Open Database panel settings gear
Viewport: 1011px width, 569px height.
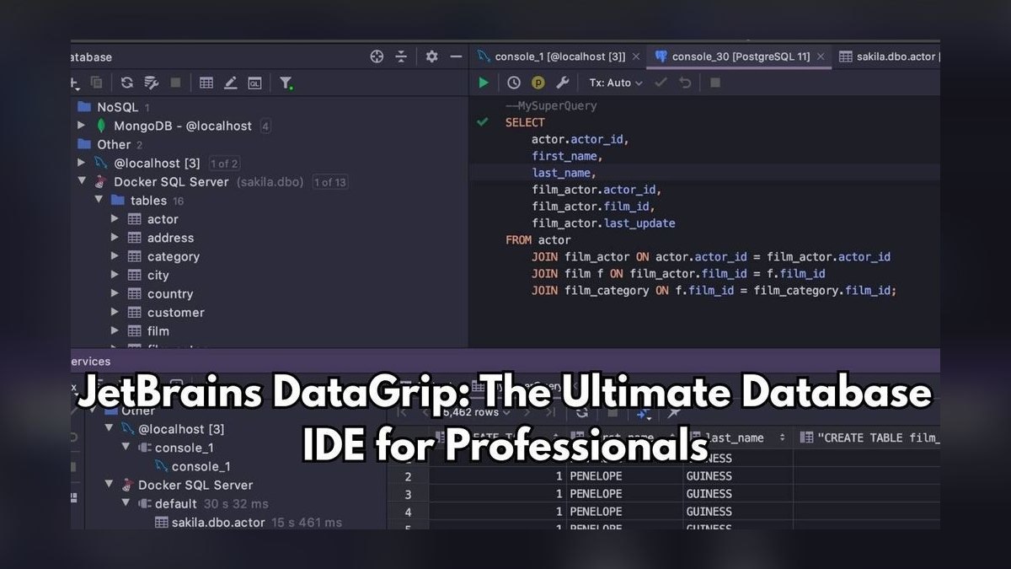(x=431, y=56)
